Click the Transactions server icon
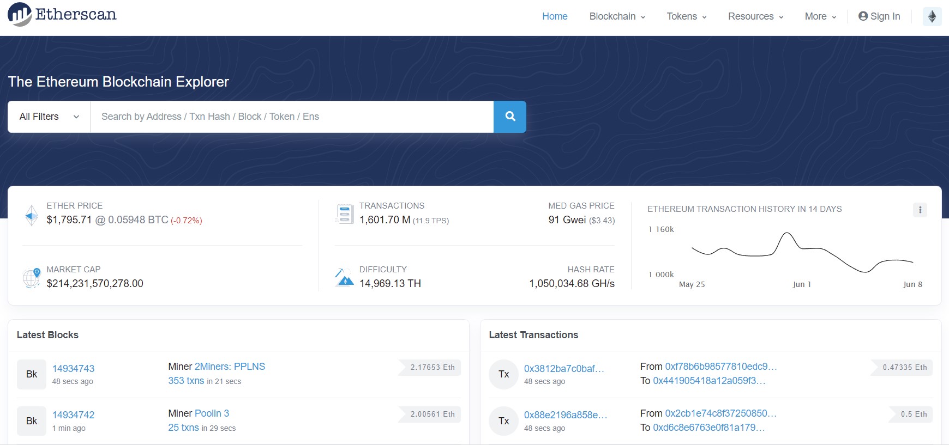This screenshot has width=949, height=445. coord(344,214)
